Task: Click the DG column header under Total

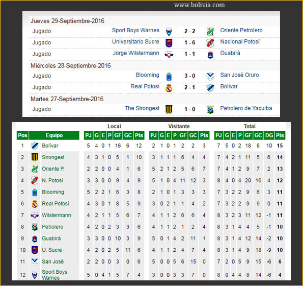Action: click(269, 135)
